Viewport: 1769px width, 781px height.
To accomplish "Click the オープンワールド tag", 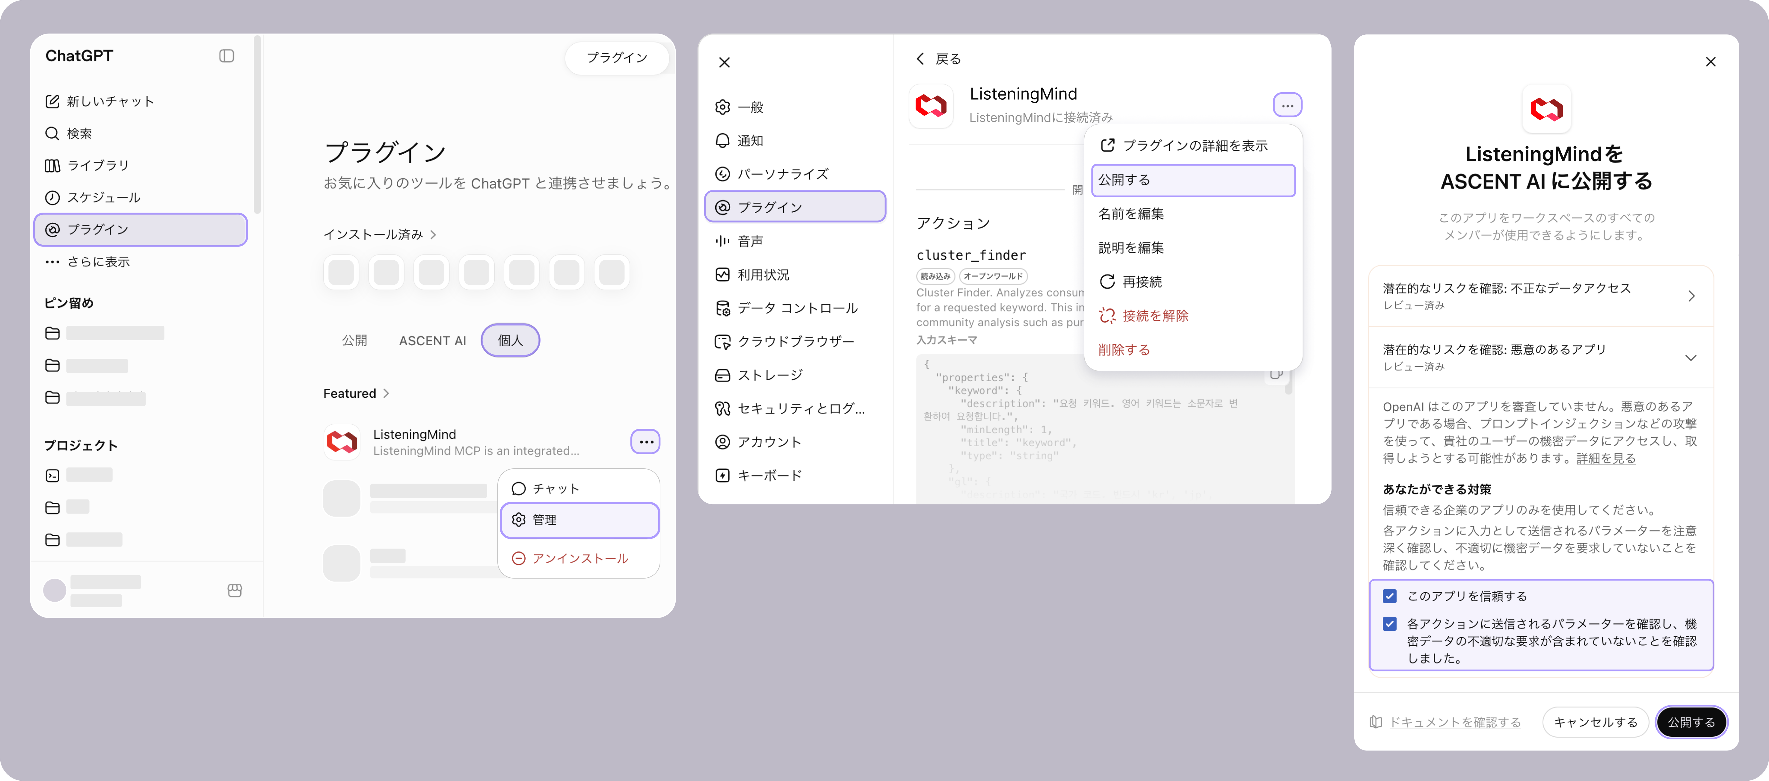I will [x=992, y=277].
